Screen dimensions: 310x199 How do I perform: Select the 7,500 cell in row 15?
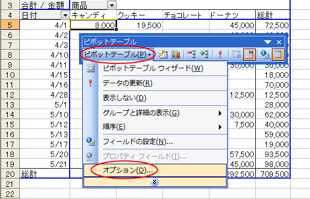241,125
